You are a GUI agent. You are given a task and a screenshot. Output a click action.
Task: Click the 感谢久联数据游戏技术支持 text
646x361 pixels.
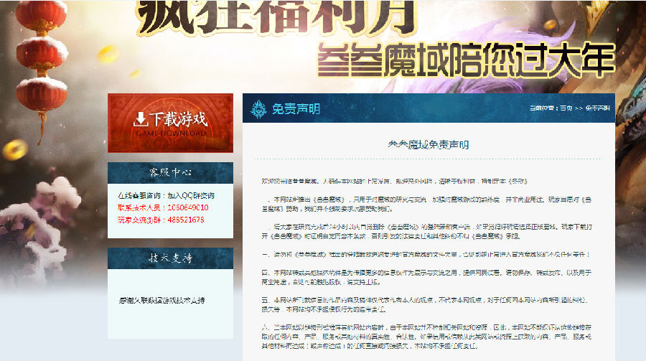point(161,300)
